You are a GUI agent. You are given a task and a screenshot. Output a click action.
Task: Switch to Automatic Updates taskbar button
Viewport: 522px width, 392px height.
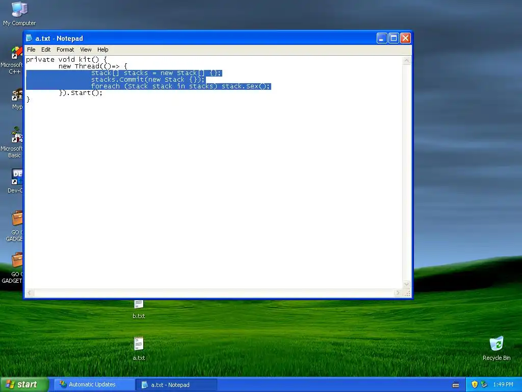(x=94, y=385)
